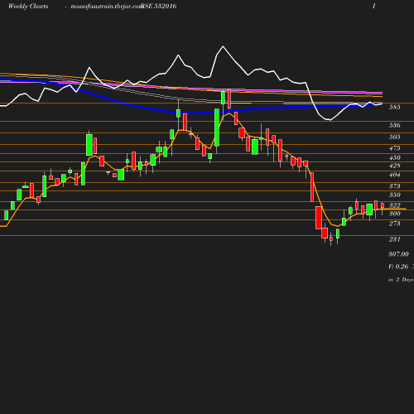This screenshot has height=414, width=414.
Task: Select the 585 price level label
Action: 395,107
